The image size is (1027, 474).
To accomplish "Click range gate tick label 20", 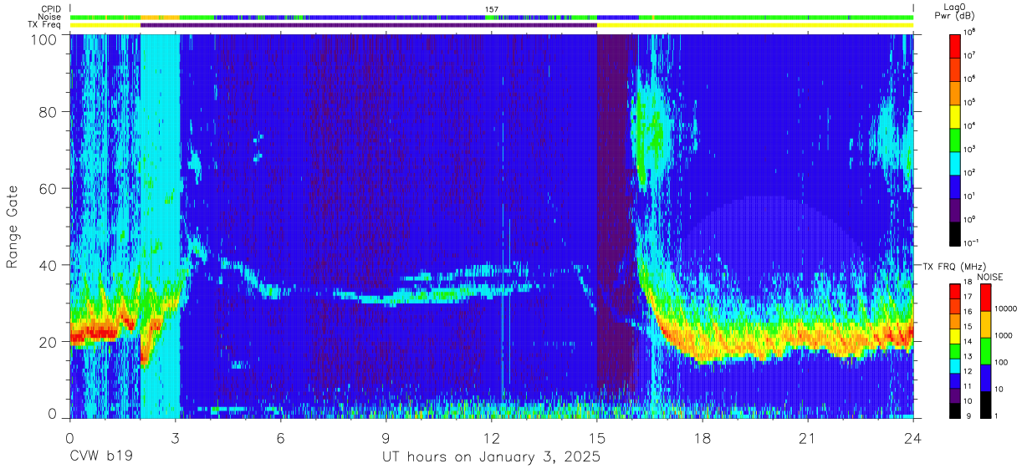I will (x=49, y=342).
